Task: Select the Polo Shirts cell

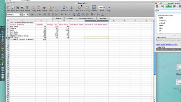Action: click(23, 26)
